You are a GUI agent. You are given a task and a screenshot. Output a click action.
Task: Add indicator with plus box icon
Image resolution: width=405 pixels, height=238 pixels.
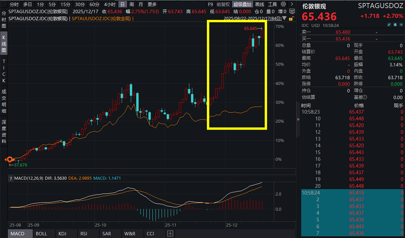point(171,234)
